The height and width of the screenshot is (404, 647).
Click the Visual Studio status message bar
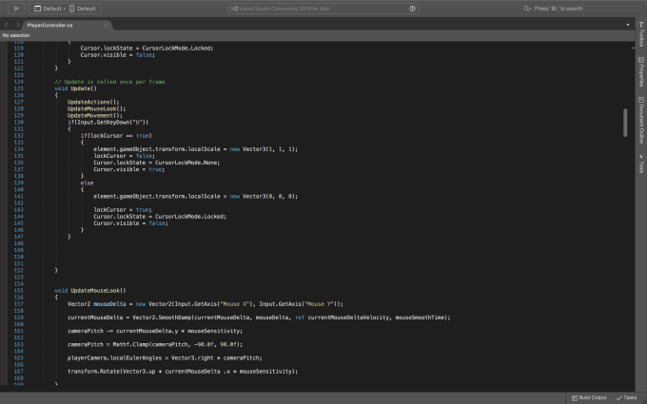[323, 9]
